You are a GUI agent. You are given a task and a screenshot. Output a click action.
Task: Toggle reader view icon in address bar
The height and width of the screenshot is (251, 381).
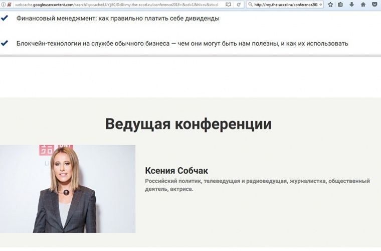point(228,5)
